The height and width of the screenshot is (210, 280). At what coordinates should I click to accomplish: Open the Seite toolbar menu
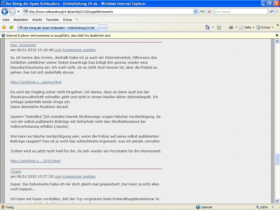tap(247, 27)
